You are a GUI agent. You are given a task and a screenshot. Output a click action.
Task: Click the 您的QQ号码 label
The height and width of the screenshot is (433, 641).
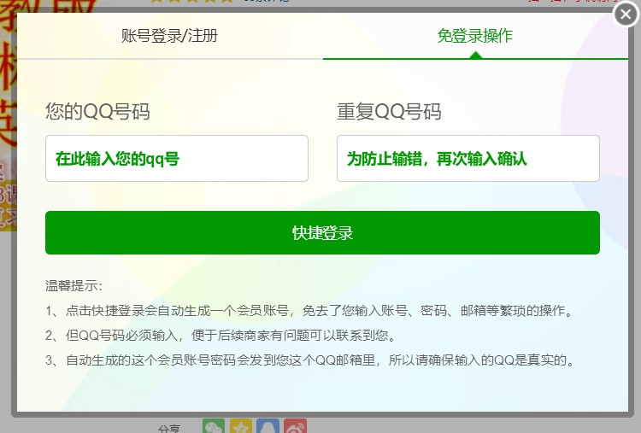(x=97, y=112)
